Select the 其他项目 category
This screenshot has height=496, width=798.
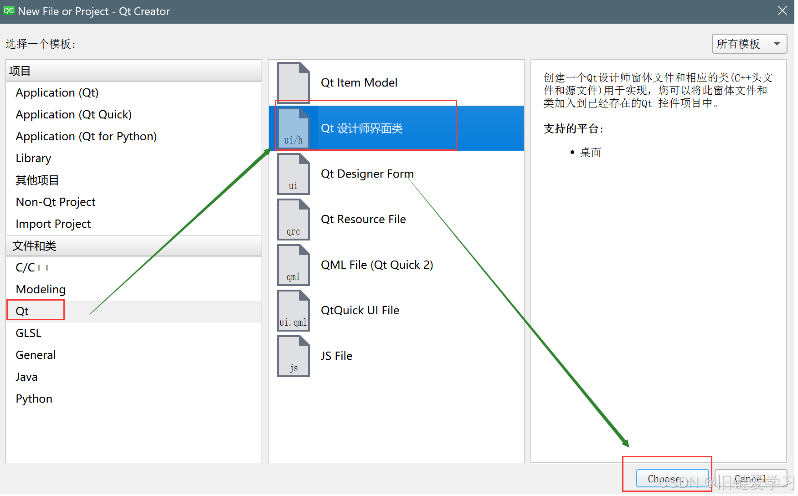(x=134, y=180)
